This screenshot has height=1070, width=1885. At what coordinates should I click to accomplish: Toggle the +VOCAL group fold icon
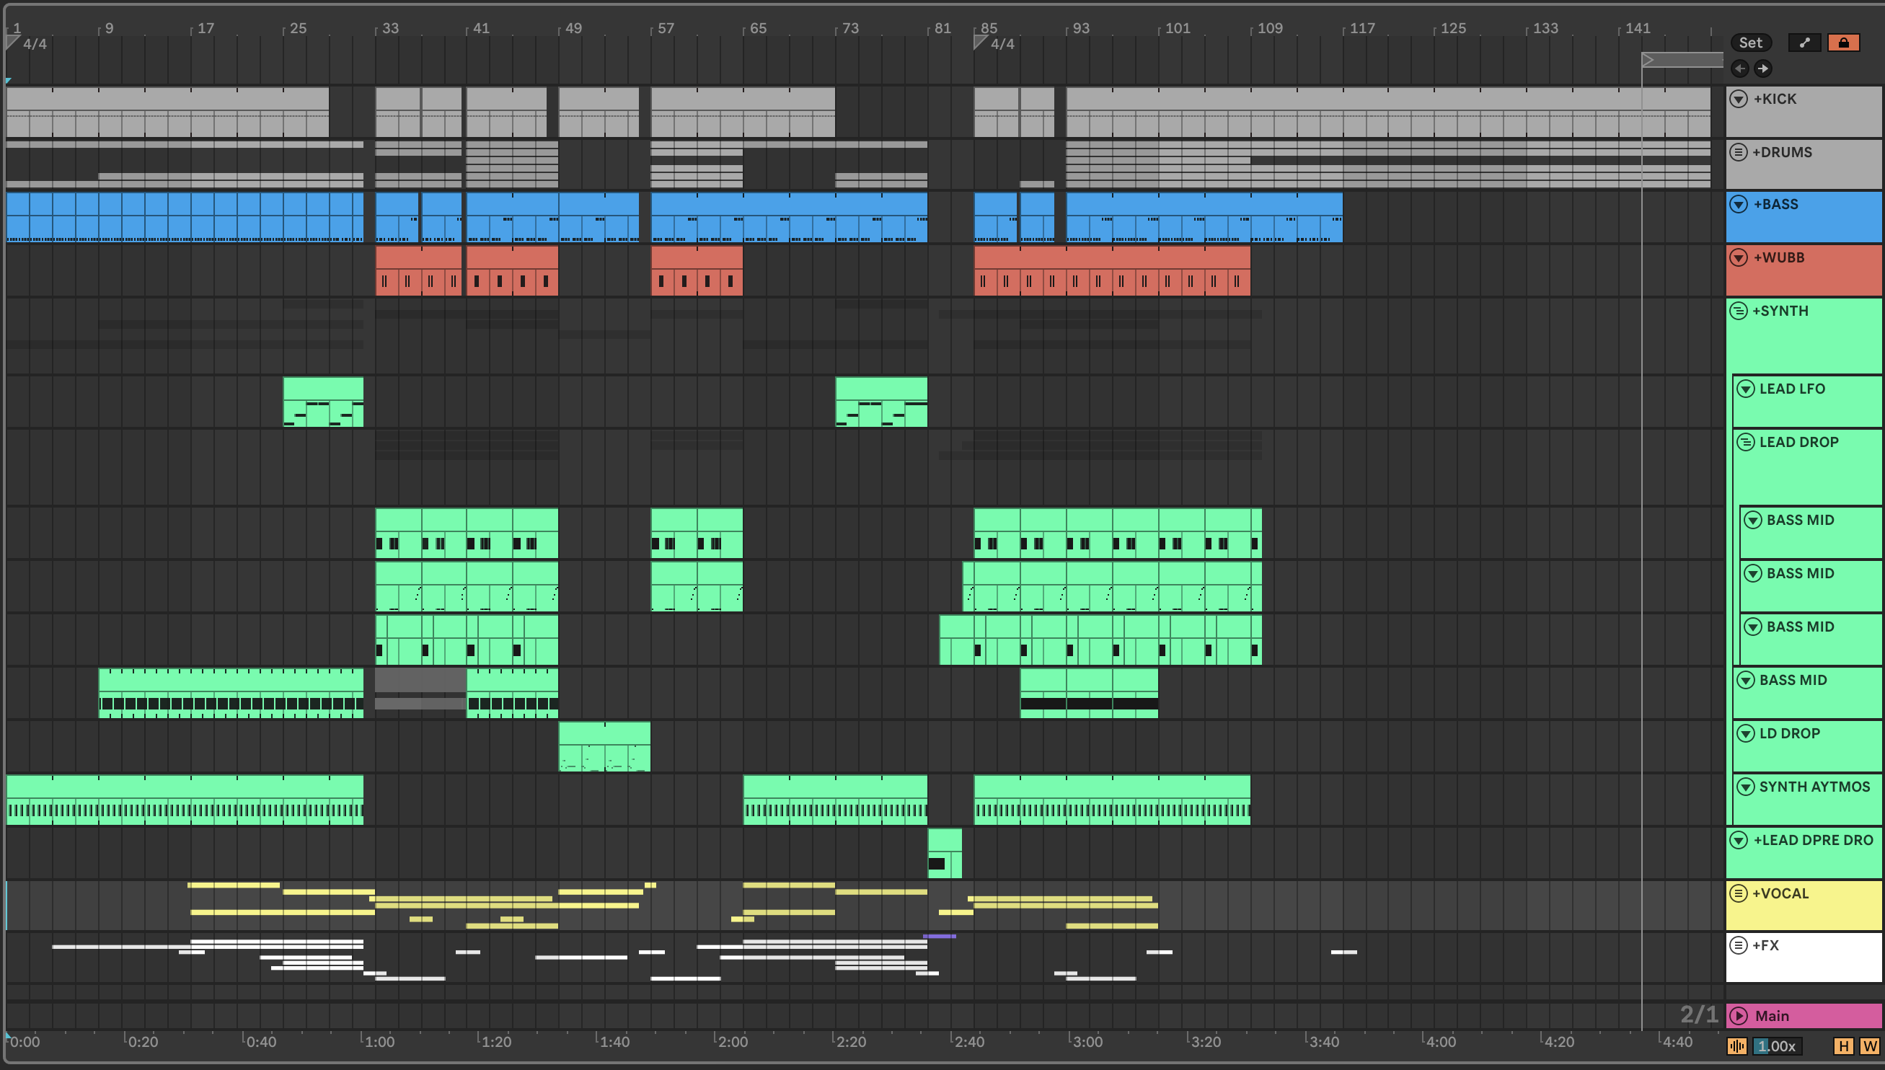tap(1739, 893)
